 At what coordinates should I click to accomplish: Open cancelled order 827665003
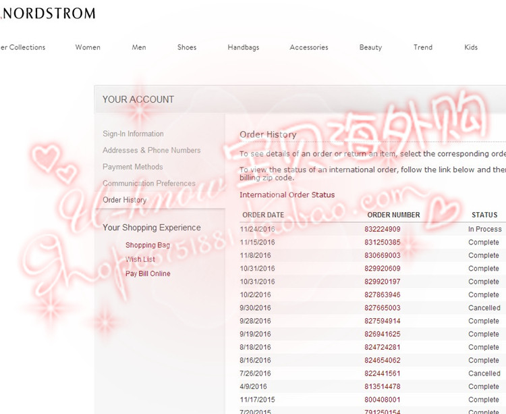tap(383, 308)
